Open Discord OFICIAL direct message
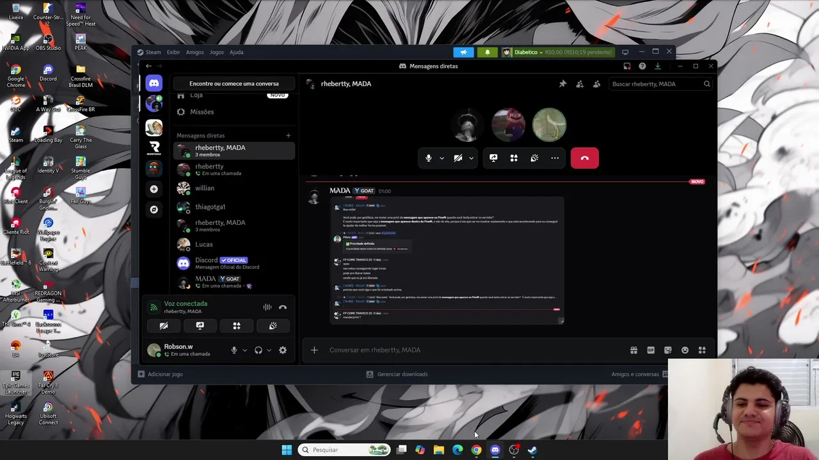This screenshot has width=819, height=460. 234,263
